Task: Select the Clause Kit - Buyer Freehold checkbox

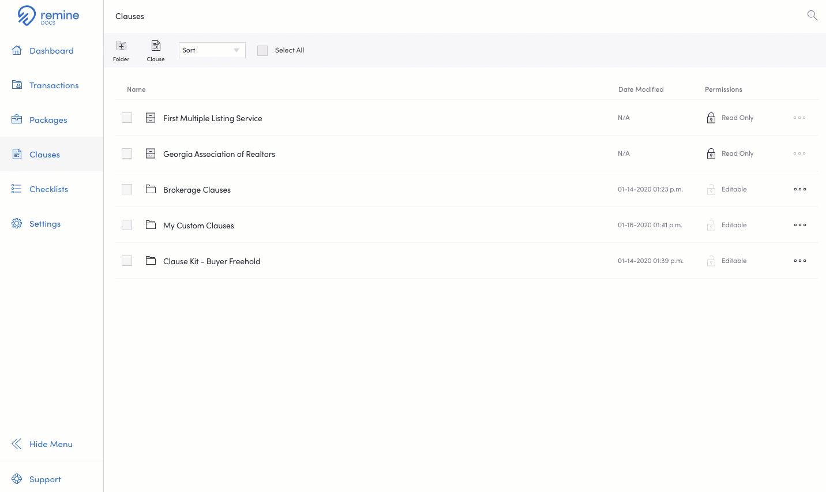Action: point(127,261)
